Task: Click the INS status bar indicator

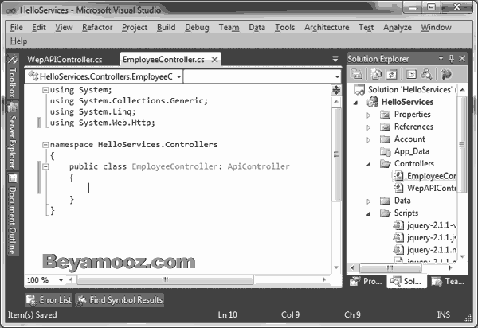Action: click(444, 314)
